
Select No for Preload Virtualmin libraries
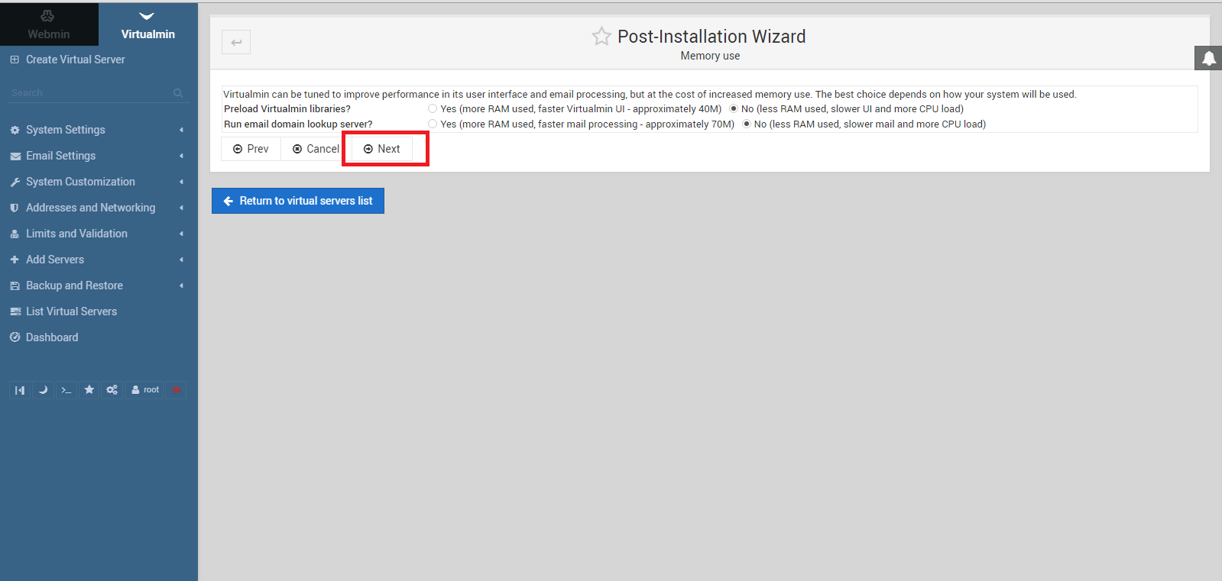pos(734,109)
